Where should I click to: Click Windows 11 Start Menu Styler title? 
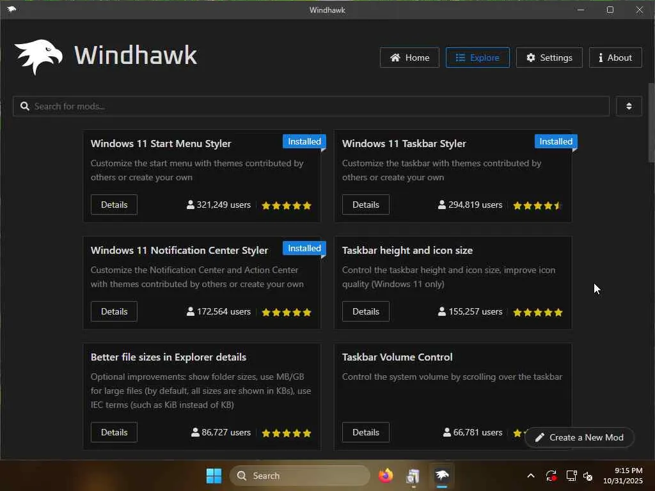161,144
